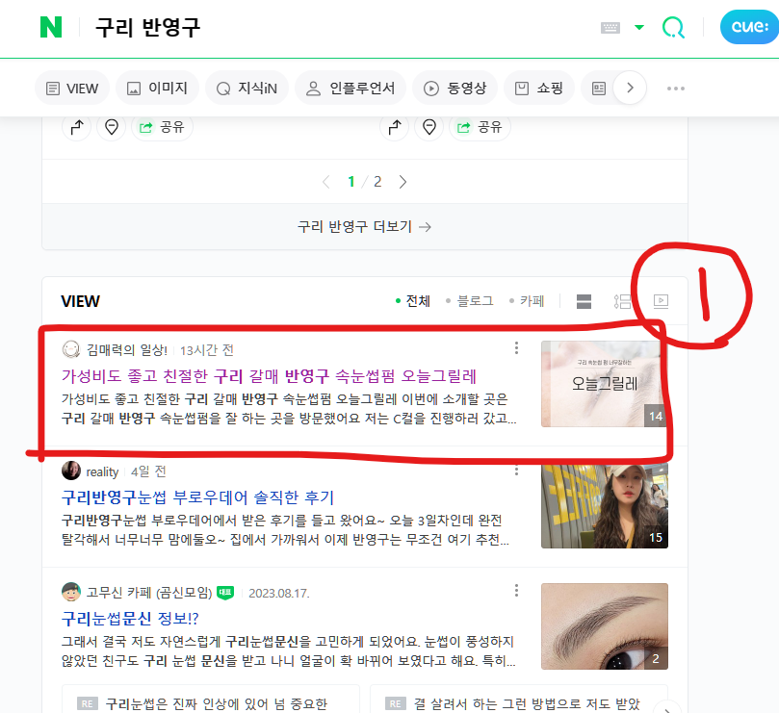The image size is (779, 713).
Task: Open 고무신 카페 (곰신모임) cafe name
Action: pos(149,593)
